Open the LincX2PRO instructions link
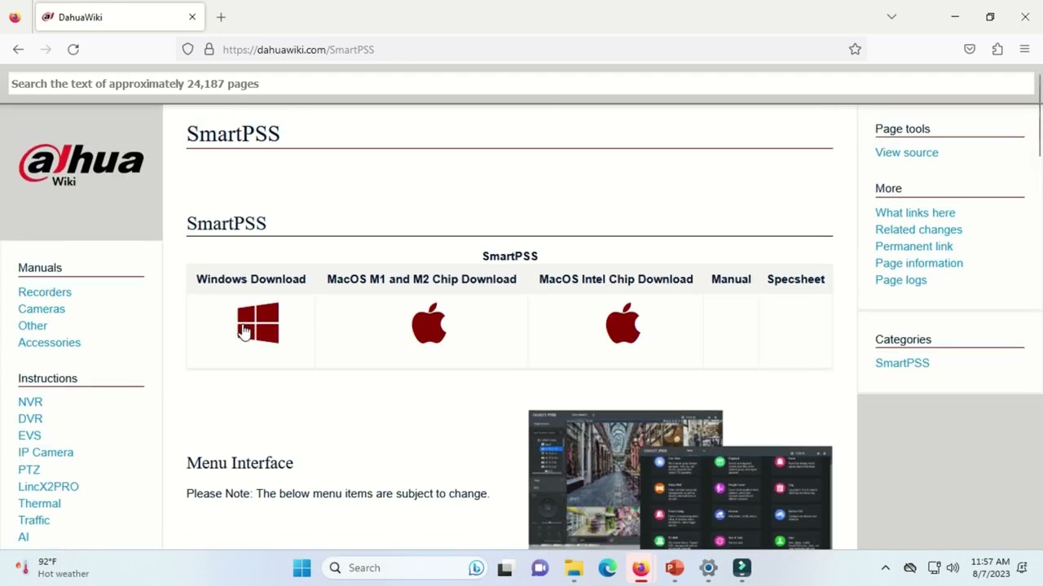 coord(48,487)
